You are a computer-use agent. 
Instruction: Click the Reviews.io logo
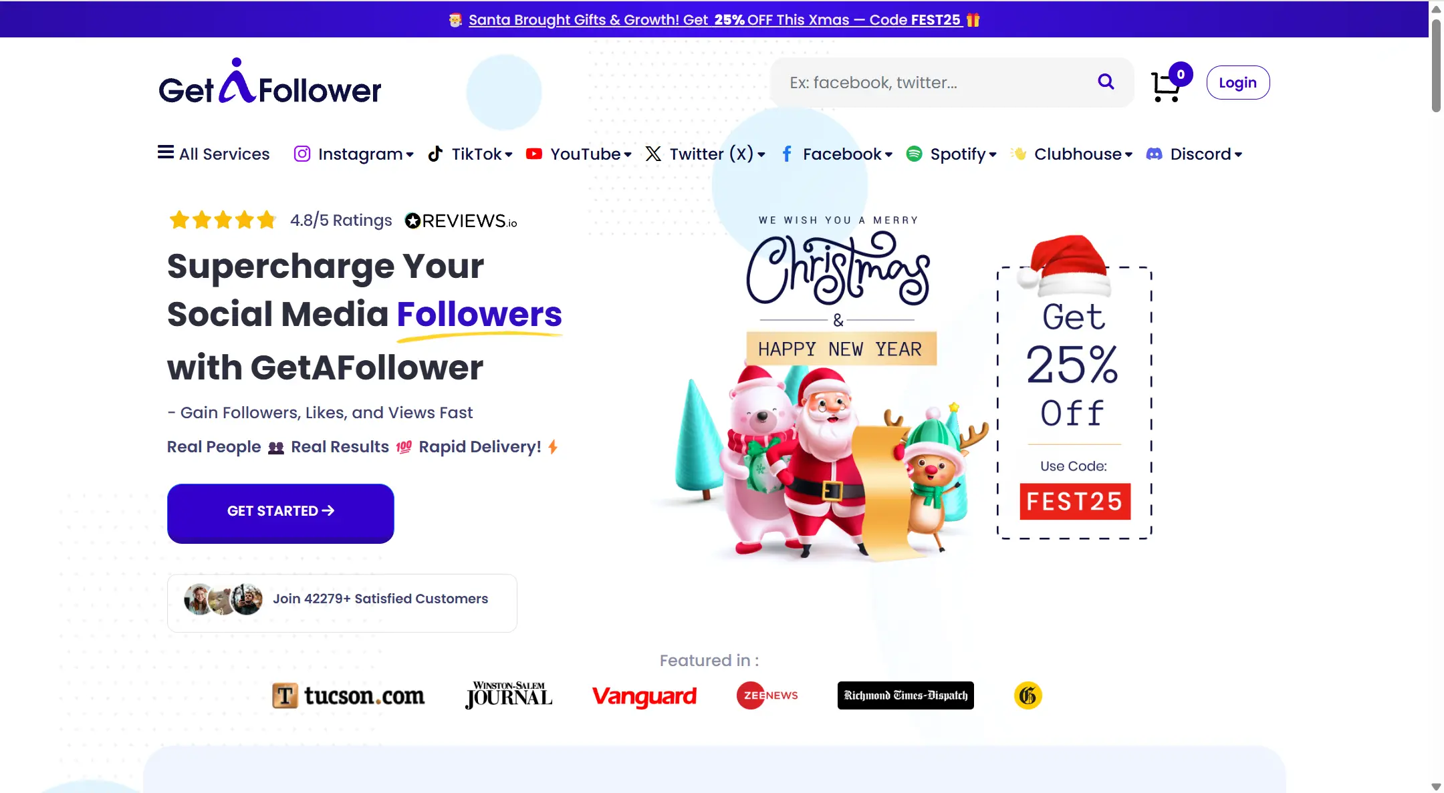[461, 220]
